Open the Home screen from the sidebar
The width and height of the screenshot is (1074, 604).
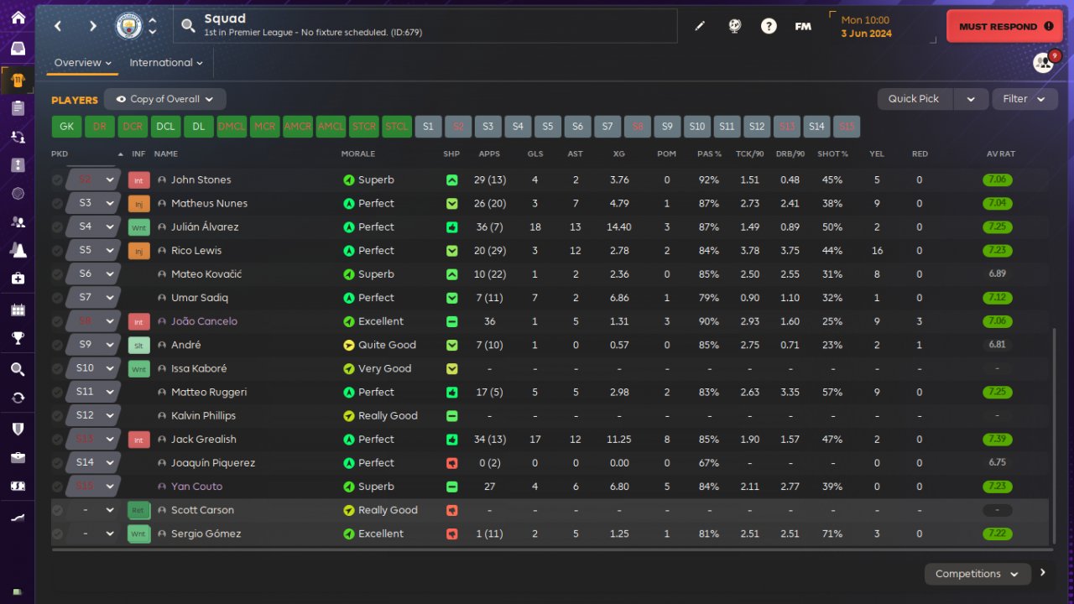tap(18, 18)
